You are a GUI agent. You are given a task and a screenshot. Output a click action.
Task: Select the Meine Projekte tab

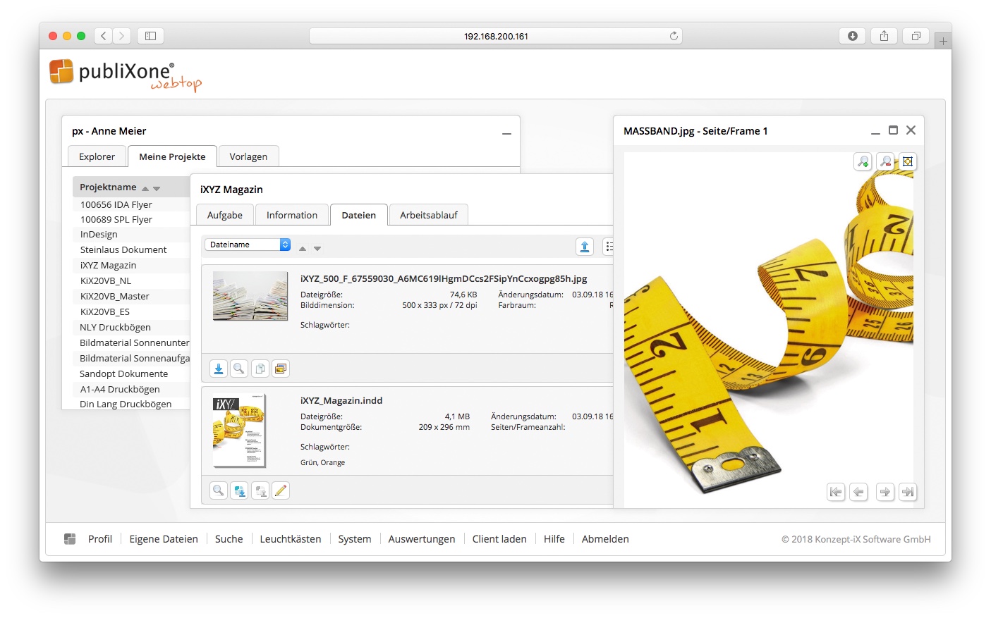coord(172,156)
